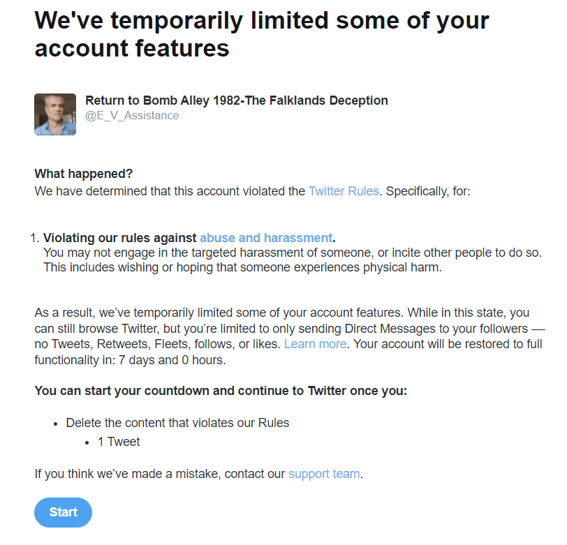Select the Return to Bomb Alley account name
This screenshot has height=545, width=567.
236,100
